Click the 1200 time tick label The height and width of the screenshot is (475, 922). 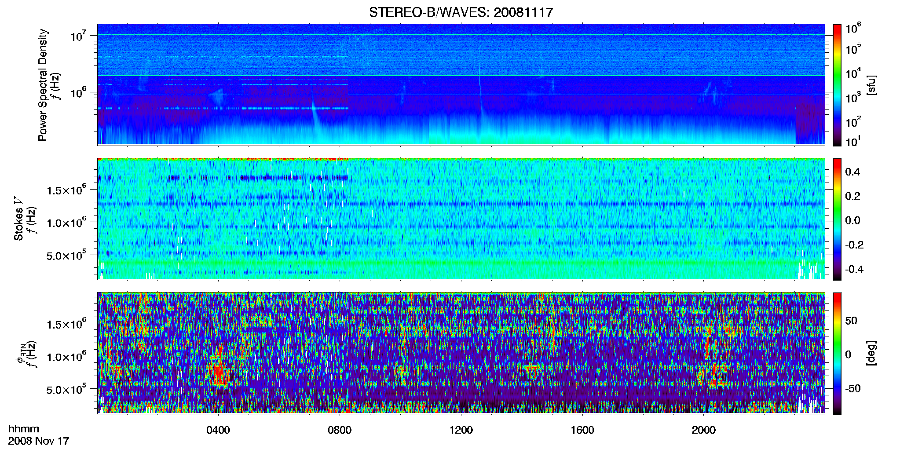(461, 430)
